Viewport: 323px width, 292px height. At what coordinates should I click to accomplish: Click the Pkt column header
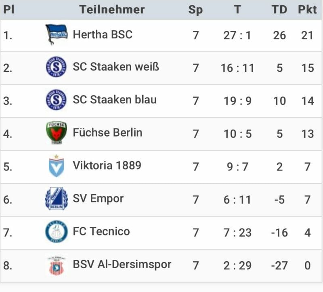click(307, 9)
